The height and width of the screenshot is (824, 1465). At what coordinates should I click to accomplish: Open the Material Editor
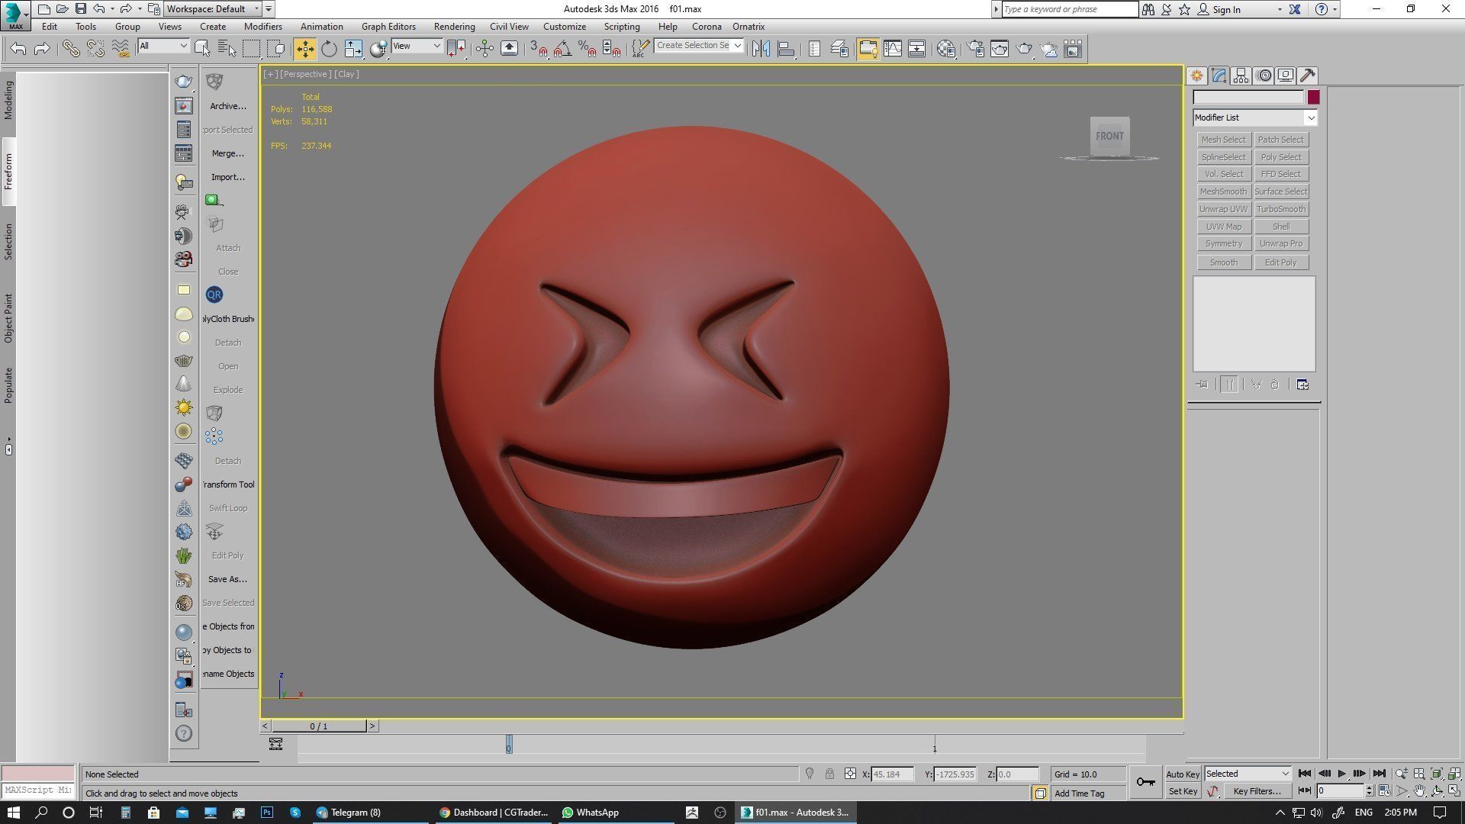coord(946,49)
